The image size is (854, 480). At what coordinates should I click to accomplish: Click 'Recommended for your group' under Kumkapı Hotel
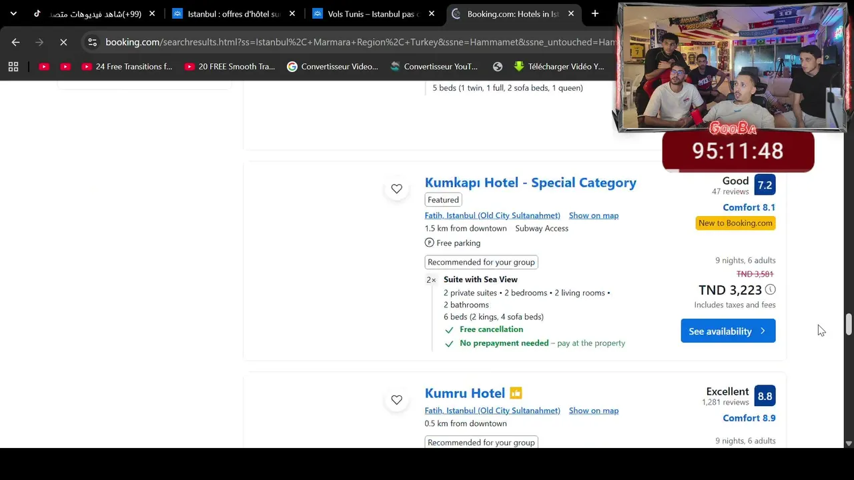[x=481, y=262]
